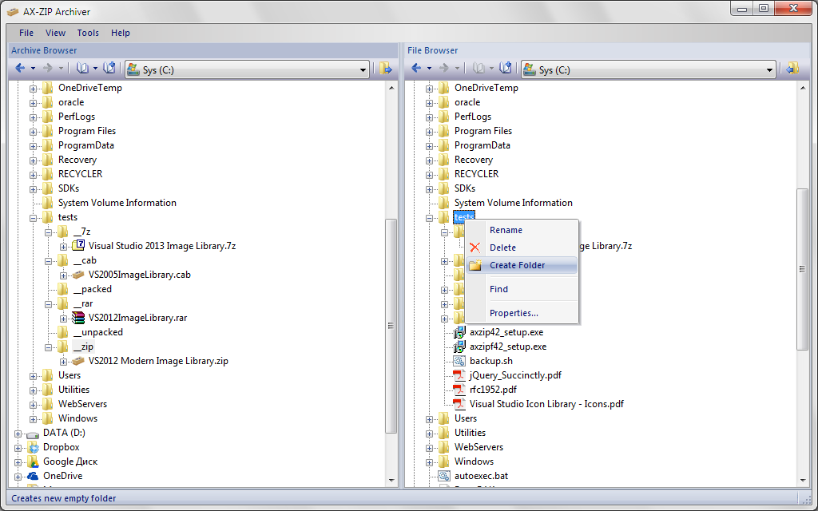Select Windows folder in Archive Browser

point(77,418)
